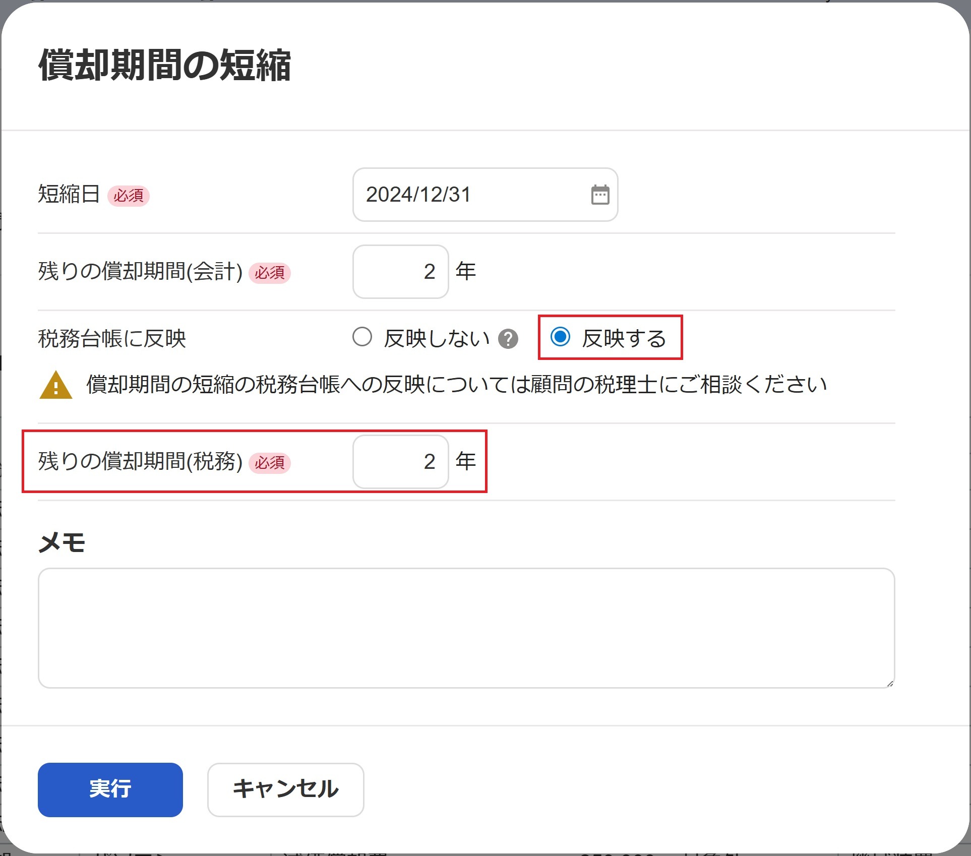Click inside the メモ text area
971x856 pixels.
466,628
